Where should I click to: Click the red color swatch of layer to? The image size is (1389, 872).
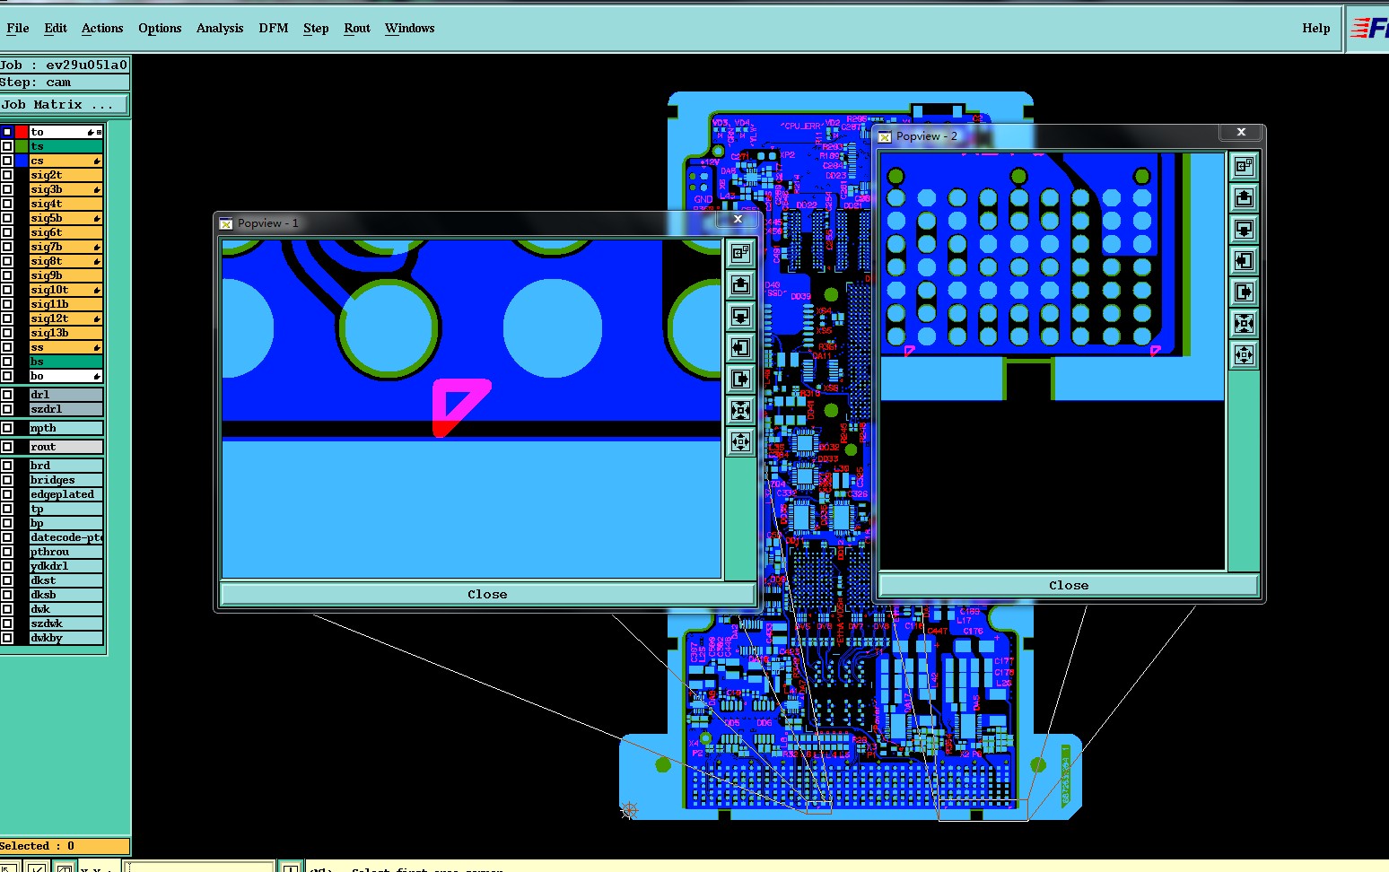pyautogui.click(x=22, y=132)
